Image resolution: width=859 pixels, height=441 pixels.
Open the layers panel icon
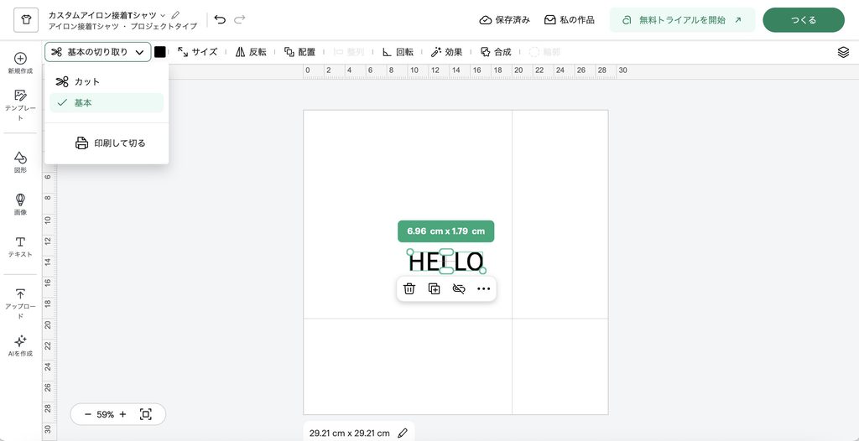(x=843, y=52)
